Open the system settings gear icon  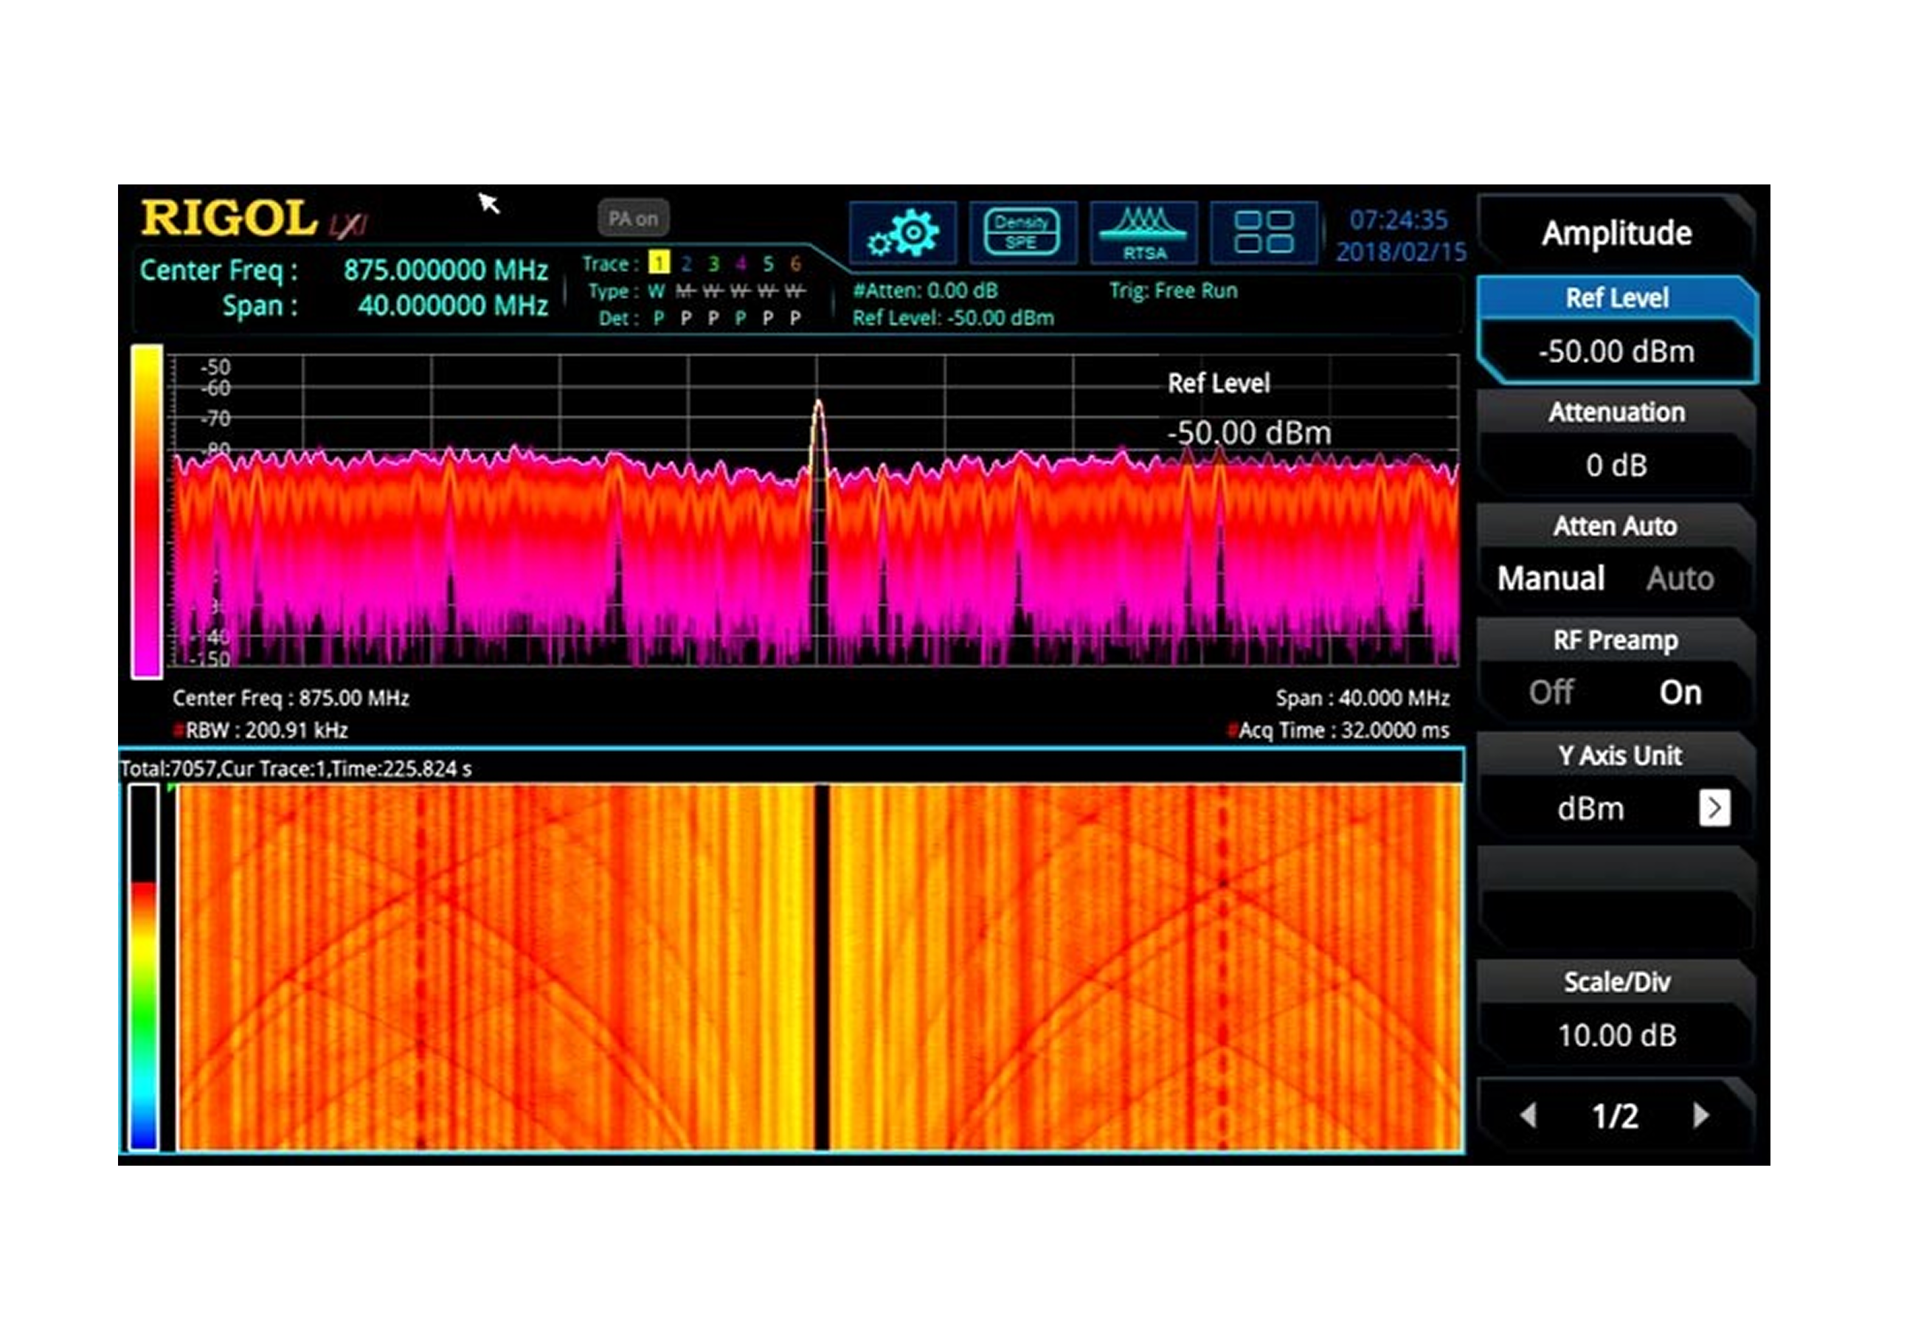[x=902, y=232]
